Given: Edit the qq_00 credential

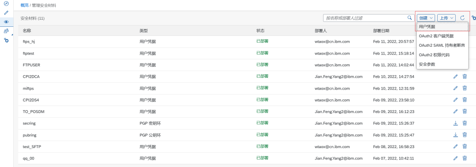Looking at the screenshot, I should point(455,158).
